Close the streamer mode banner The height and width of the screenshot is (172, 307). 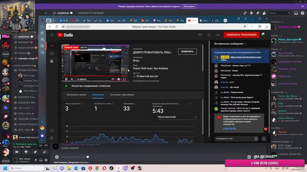303,6
